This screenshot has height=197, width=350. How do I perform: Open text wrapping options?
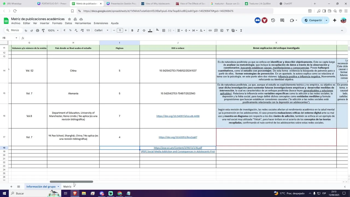point(195,30)
